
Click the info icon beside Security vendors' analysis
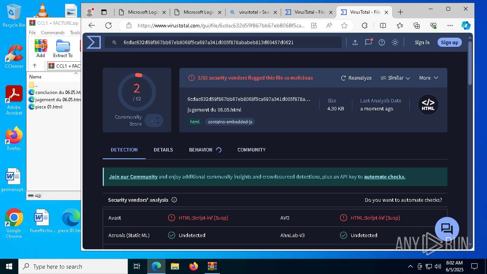tap(174, 200)
